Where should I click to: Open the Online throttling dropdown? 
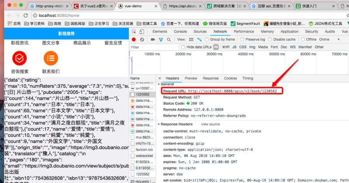click(x=329, y=39)
